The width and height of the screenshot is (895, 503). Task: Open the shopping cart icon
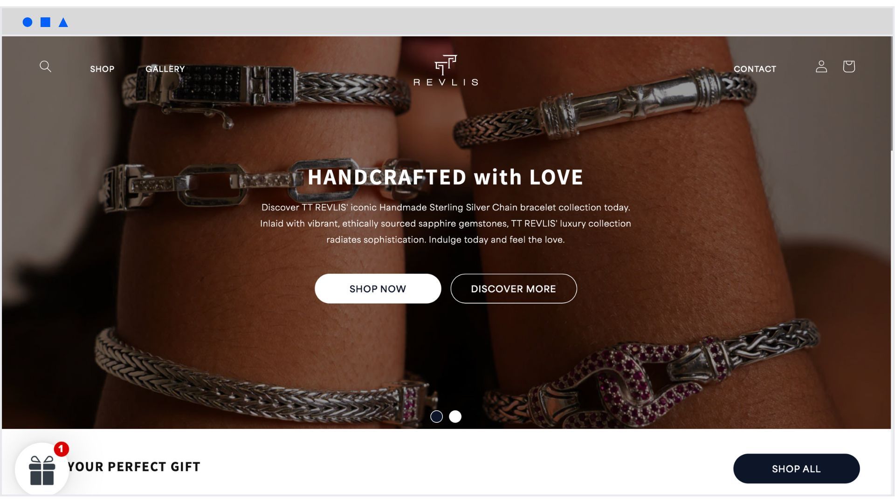pos(849,67)
